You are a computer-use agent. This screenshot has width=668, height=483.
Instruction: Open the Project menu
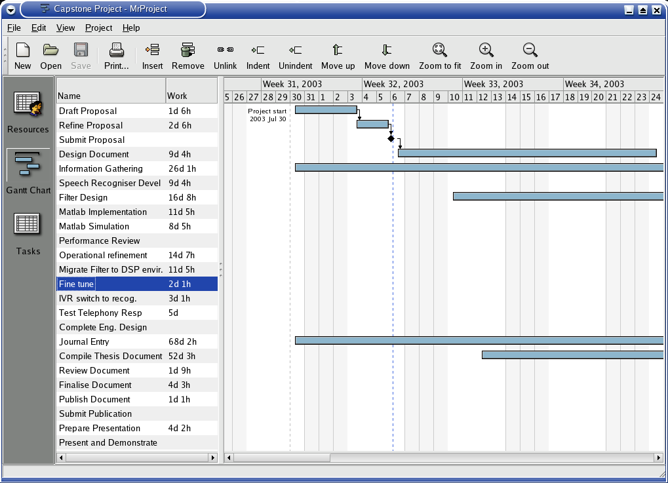pyautogui.click(x=99, y=28)
